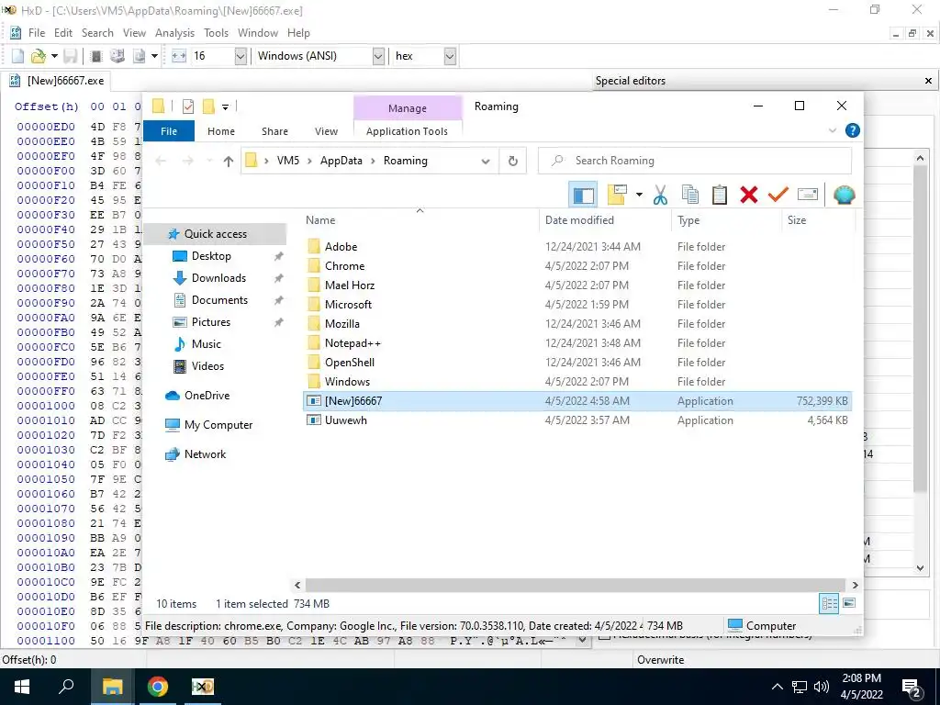The image size is (940, 705).
Task: Click the volume speaker tray icon
Action: click(822, 687)
